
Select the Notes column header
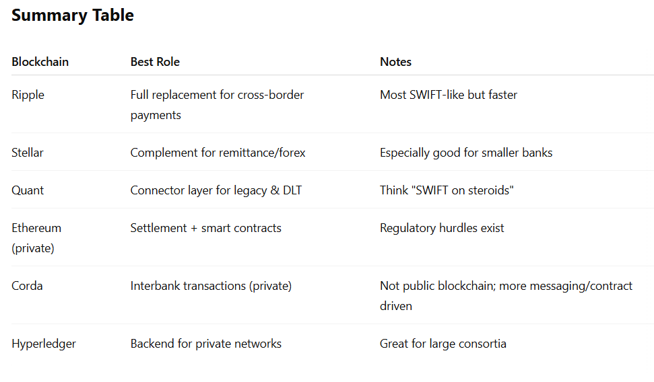pos(395,62)
